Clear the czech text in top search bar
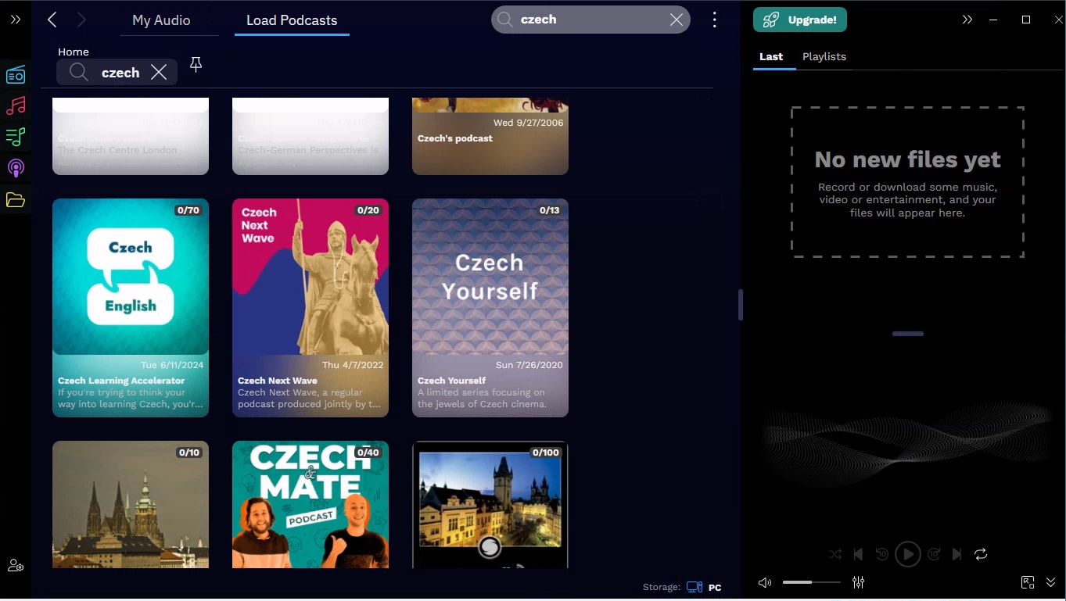 pyautogui.click(x=677, y=20)
